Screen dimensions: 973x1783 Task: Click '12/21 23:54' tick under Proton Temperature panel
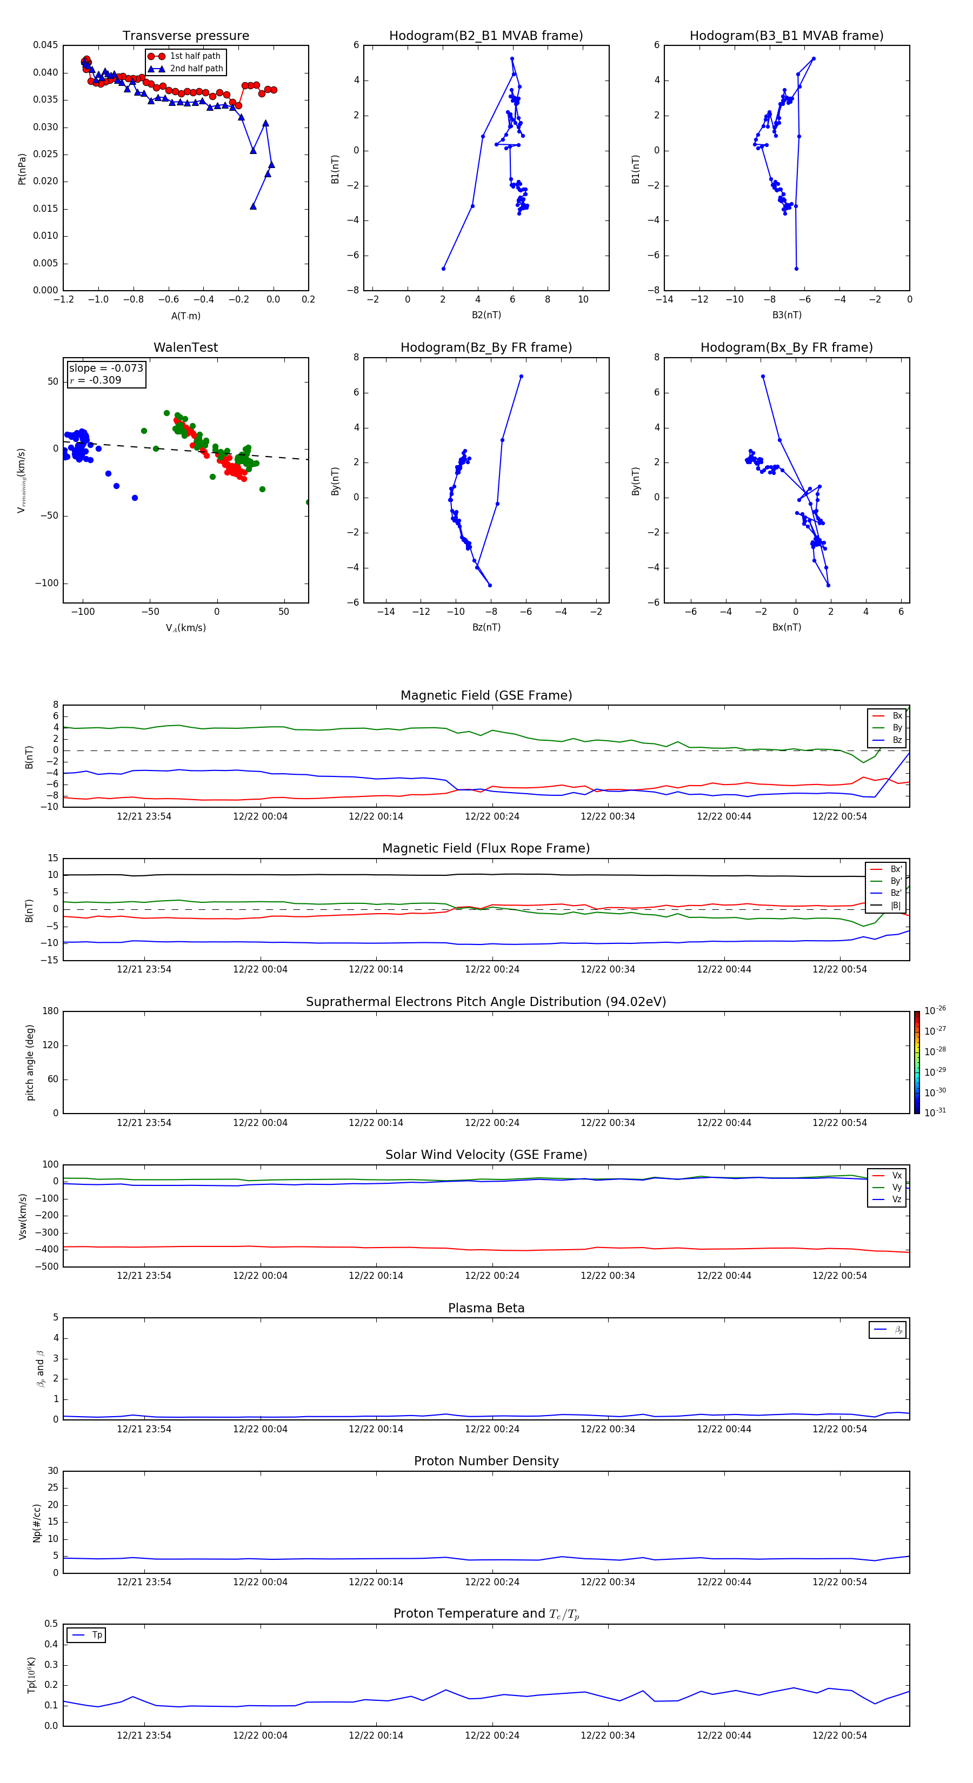tap(144, 1735)
